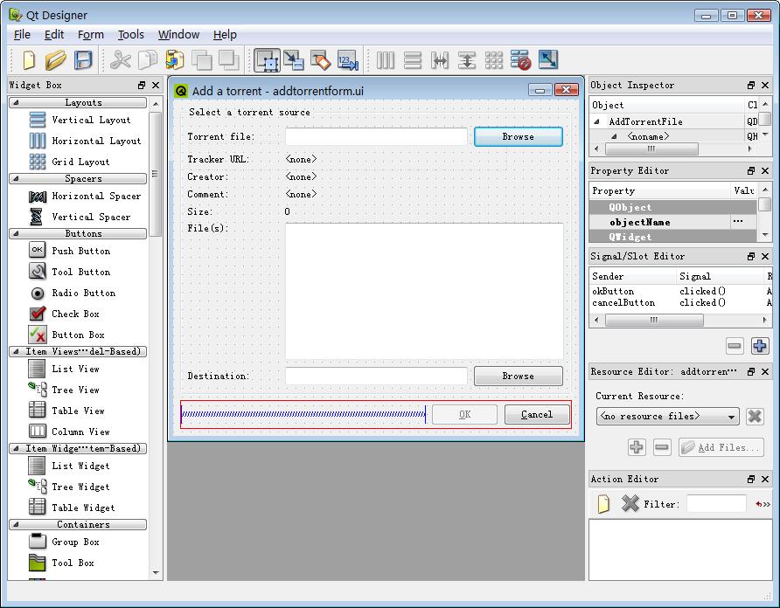Select the okButton row in Signal/Slot Editor

pyautogui.click(x=679, y=291)
